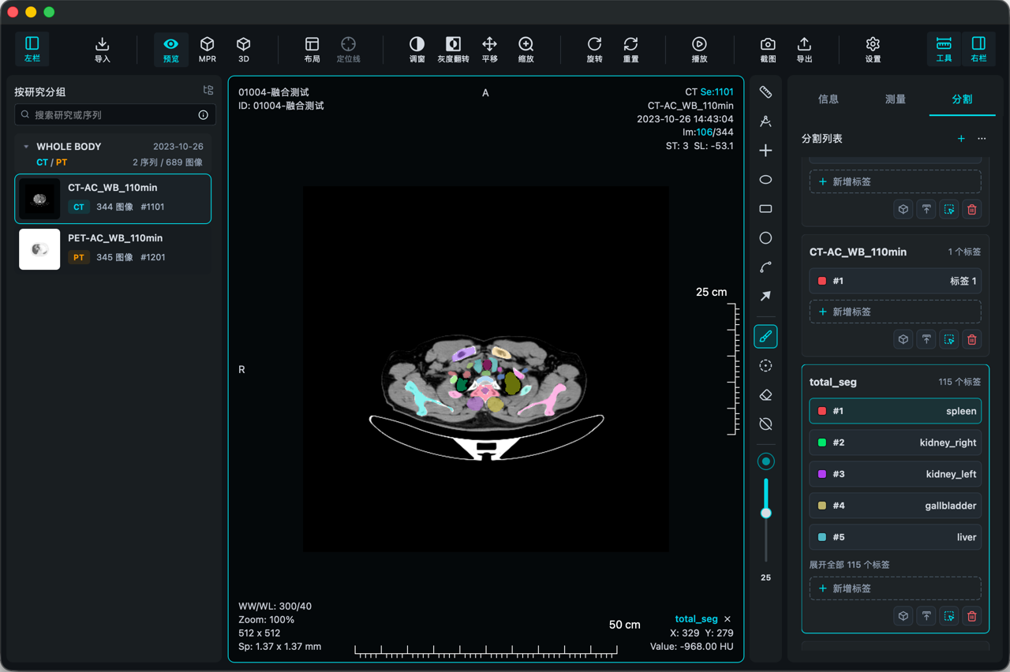Select the 调窗 window/level tool
This screenshot has height=672, width=1010.
point(417,49)
